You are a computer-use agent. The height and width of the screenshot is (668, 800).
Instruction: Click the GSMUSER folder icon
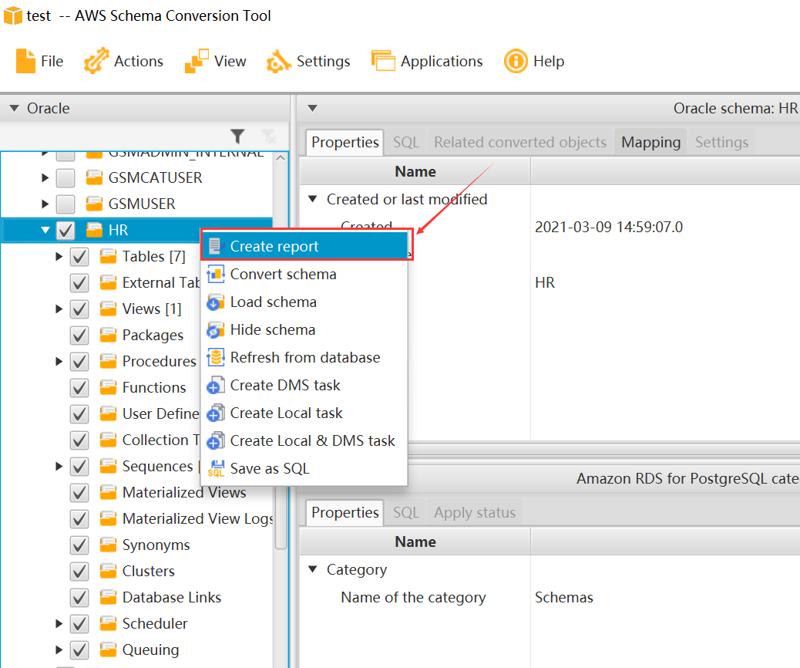[x=94, y=204]
